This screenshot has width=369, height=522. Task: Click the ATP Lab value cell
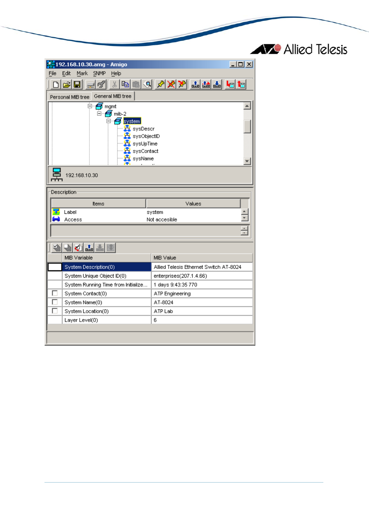[202, 311]
